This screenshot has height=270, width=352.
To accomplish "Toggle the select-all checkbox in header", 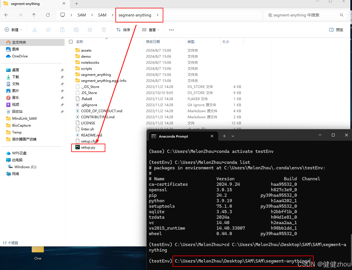I will point(71,42).
